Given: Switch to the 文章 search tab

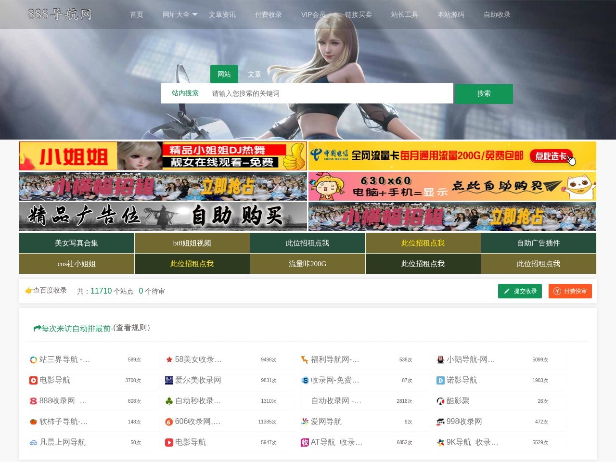Looking at the screenshot, I should pyautogui.click(x=255, y=74).
